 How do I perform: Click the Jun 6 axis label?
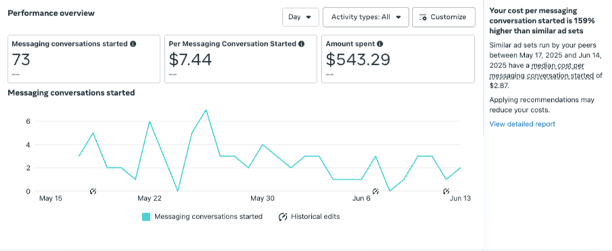361,198
